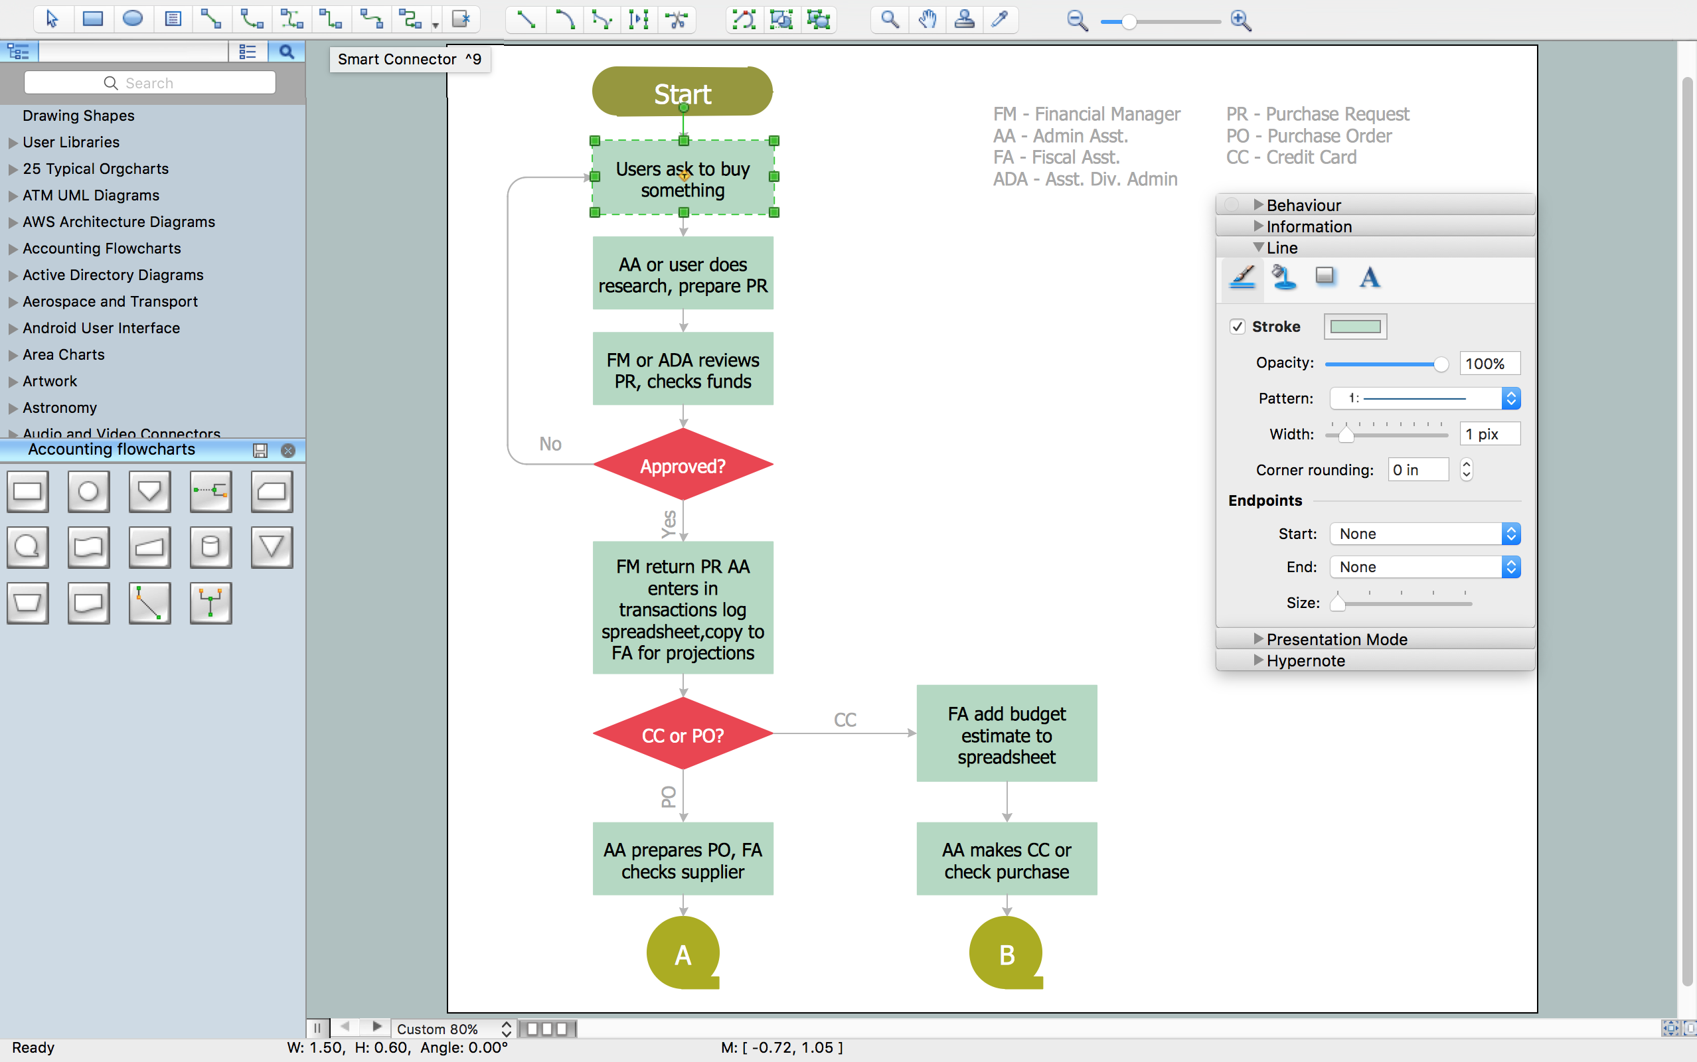Switch to library tree view
This screenshot has width=1697, height=1062.
point(19,51)
